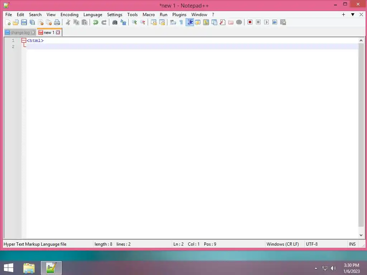Open the Edit menu
Image resolution: width=367 pixels, height=275 pixels.
pyautogui.click(x=20, y=14)
